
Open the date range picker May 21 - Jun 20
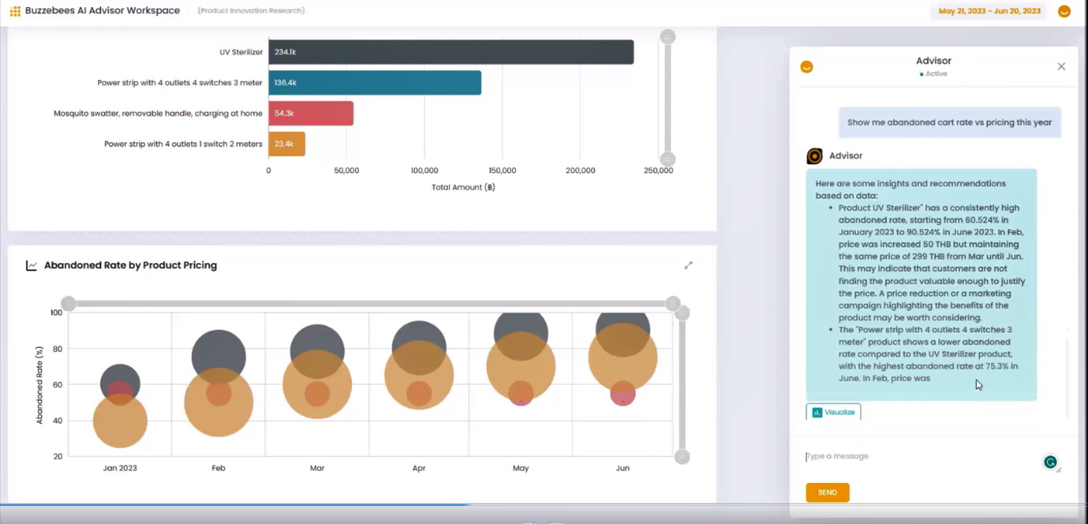[989, 11]
